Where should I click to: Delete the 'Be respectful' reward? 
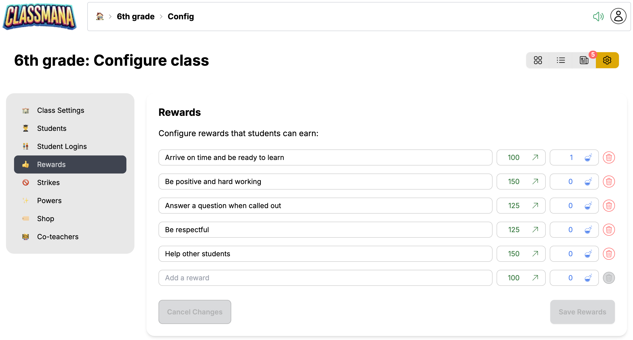609,229
